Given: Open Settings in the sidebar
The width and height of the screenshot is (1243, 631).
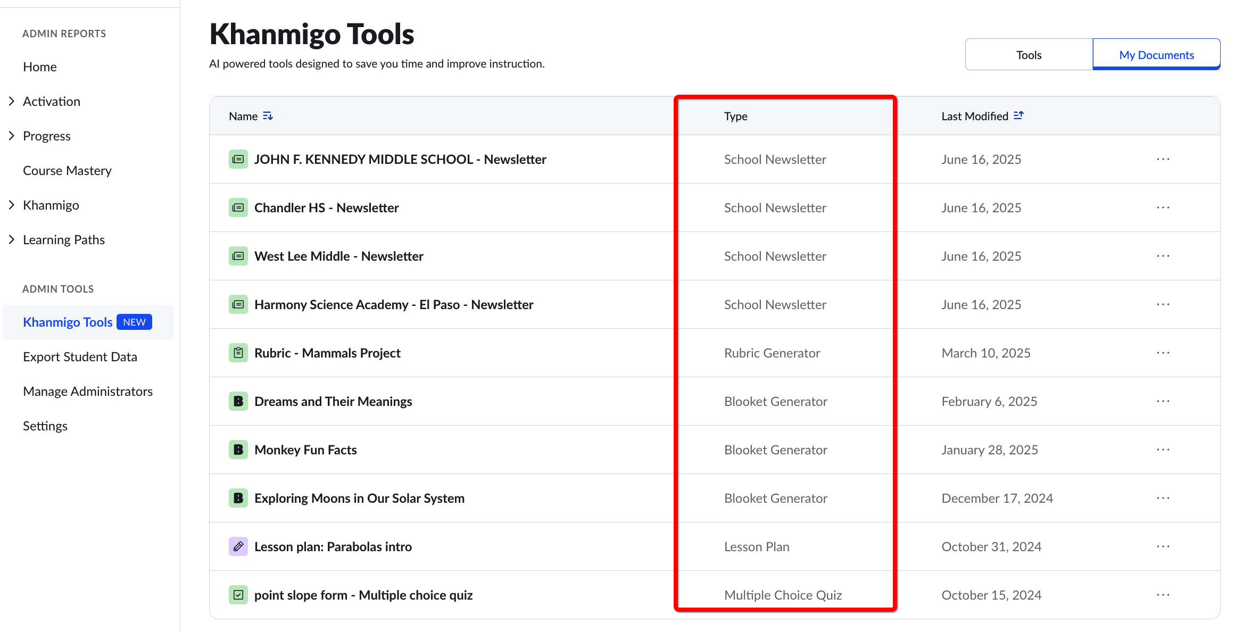Looking at the screenshot, I should pos(45,426).
